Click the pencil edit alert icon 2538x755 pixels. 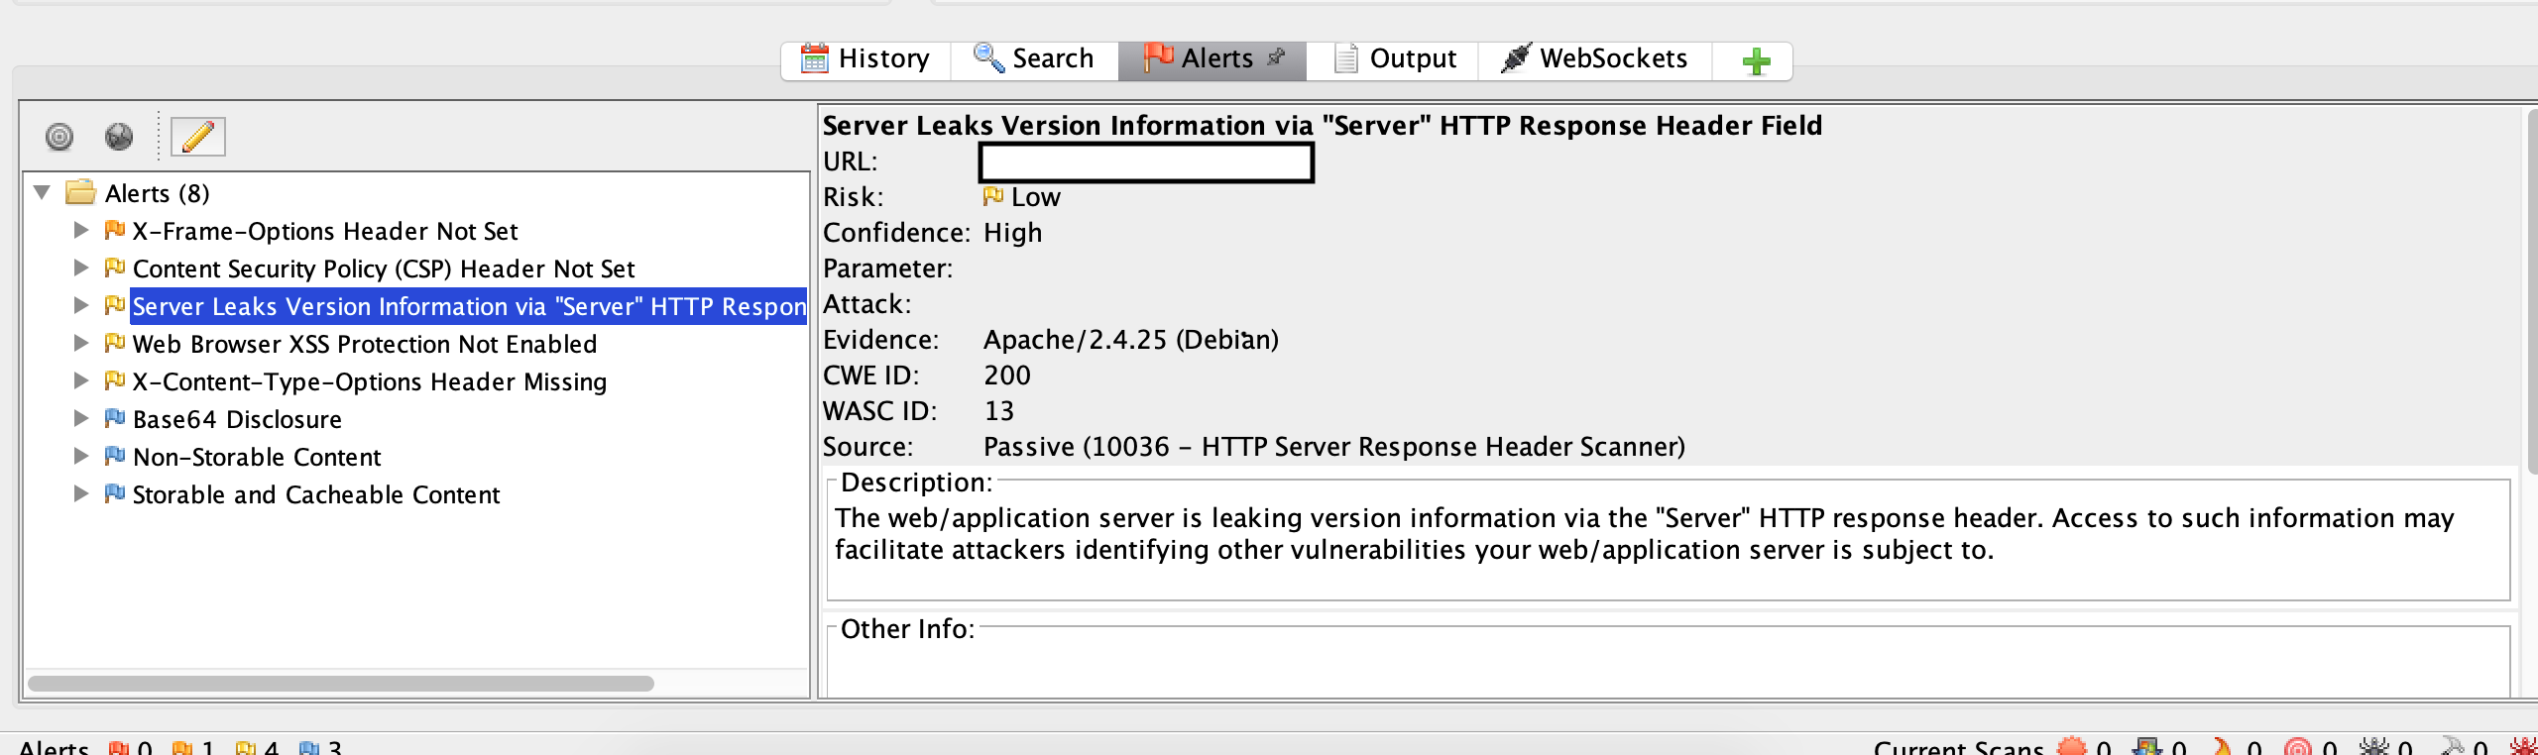coord(198,136)
